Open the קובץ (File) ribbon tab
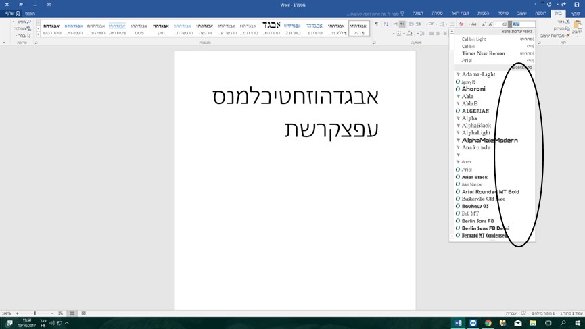Image resolution: width=585 pixels, height=329 pixels. (x=576, y=14)
